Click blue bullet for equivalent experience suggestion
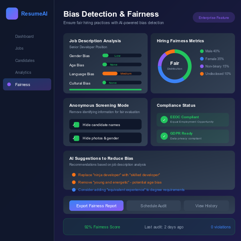Viewport: 241px width, 241px height. [x=74, y=189]
